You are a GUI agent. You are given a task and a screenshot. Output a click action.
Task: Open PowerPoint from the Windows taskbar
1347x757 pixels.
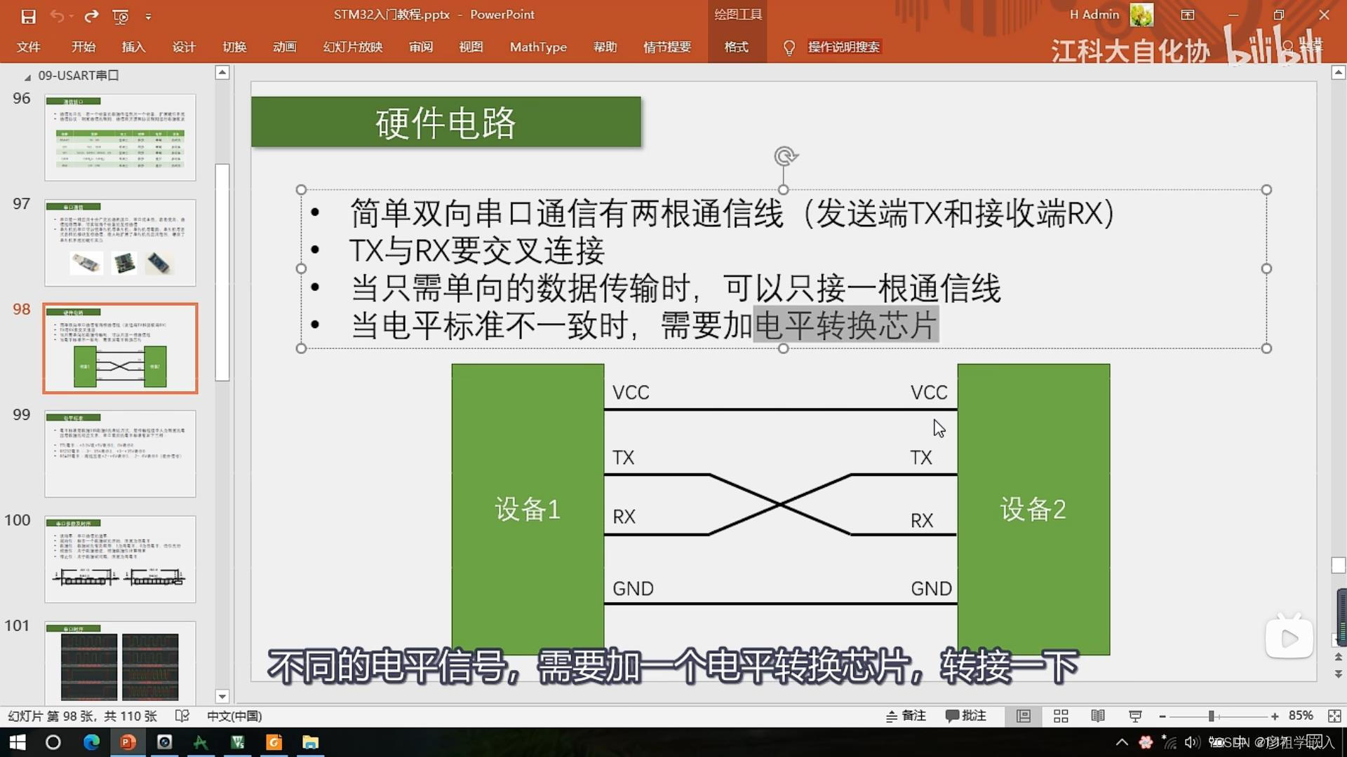(128, 742)
